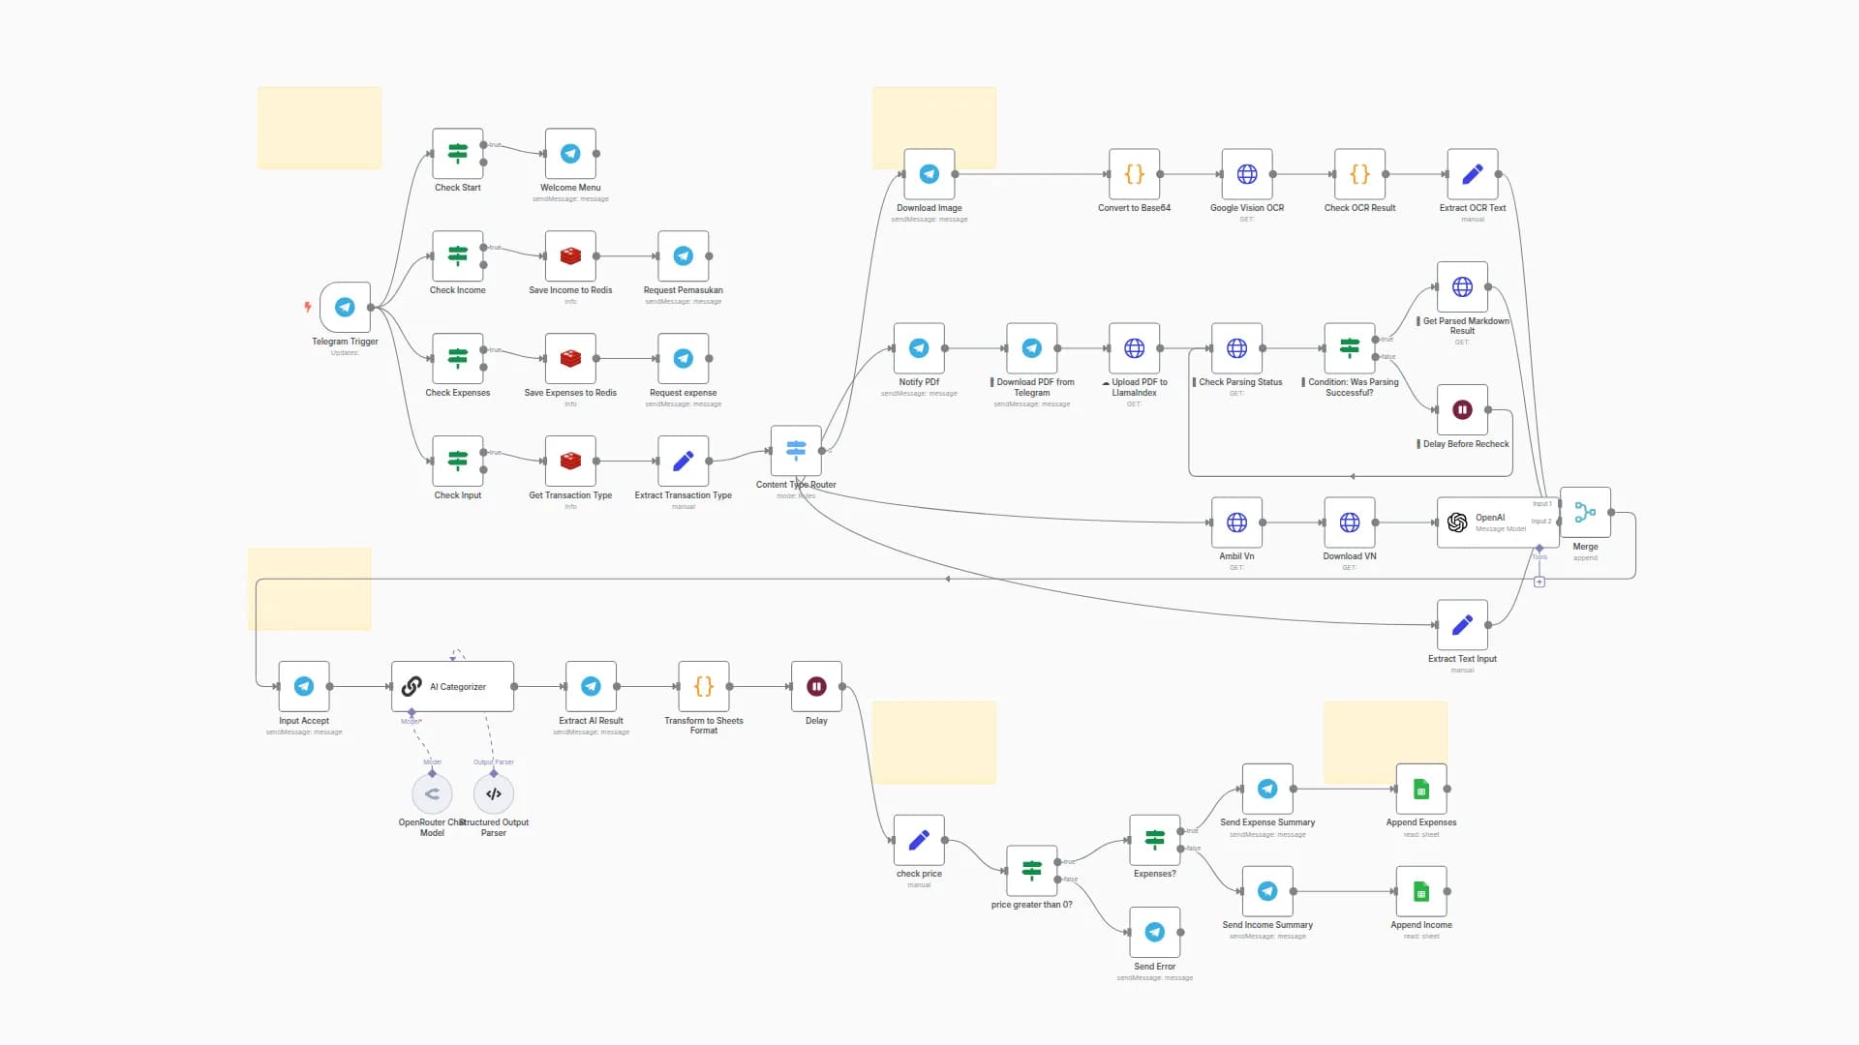The height and width of the screenshot is (1045, 1859).
Task: Open the Get Transaction Type Redis node
Action: pyautogui.click(x=570, y=462)
